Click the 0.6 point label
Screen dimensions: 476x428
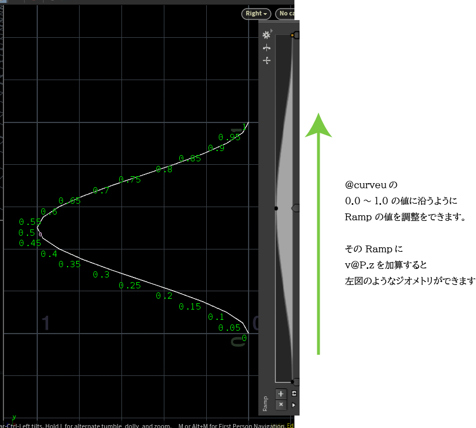(49, 212)
